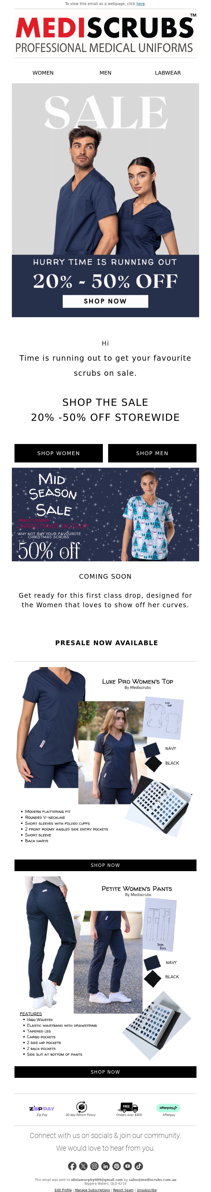The image size is (211, 1192).
Task: View email as webpage via 'here' link
Action: (x=141, y=4)
